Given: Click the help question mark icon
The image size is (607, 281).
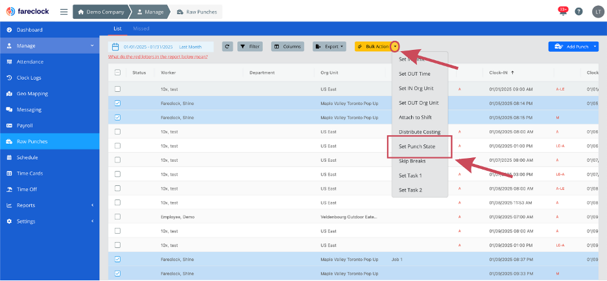Looking at the screenshot, I should (x=578, y=12).
